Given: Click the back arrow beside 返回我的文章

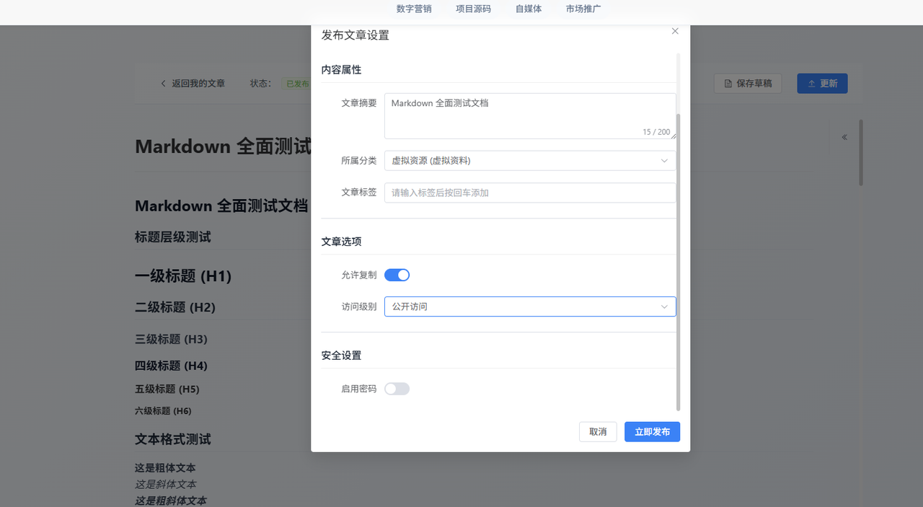Looking at the screenshot, I should [x=163, y=84].
